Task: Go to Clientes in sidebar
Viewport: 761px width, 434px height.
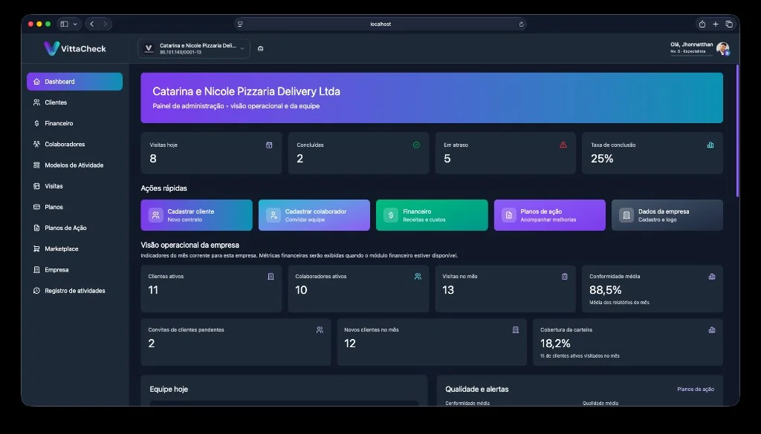Action: point(74,102)
